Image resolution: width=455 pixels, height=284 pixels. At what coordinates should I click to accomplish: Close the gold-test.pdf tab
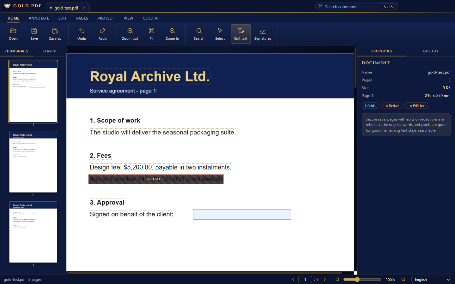coord(84,8)
